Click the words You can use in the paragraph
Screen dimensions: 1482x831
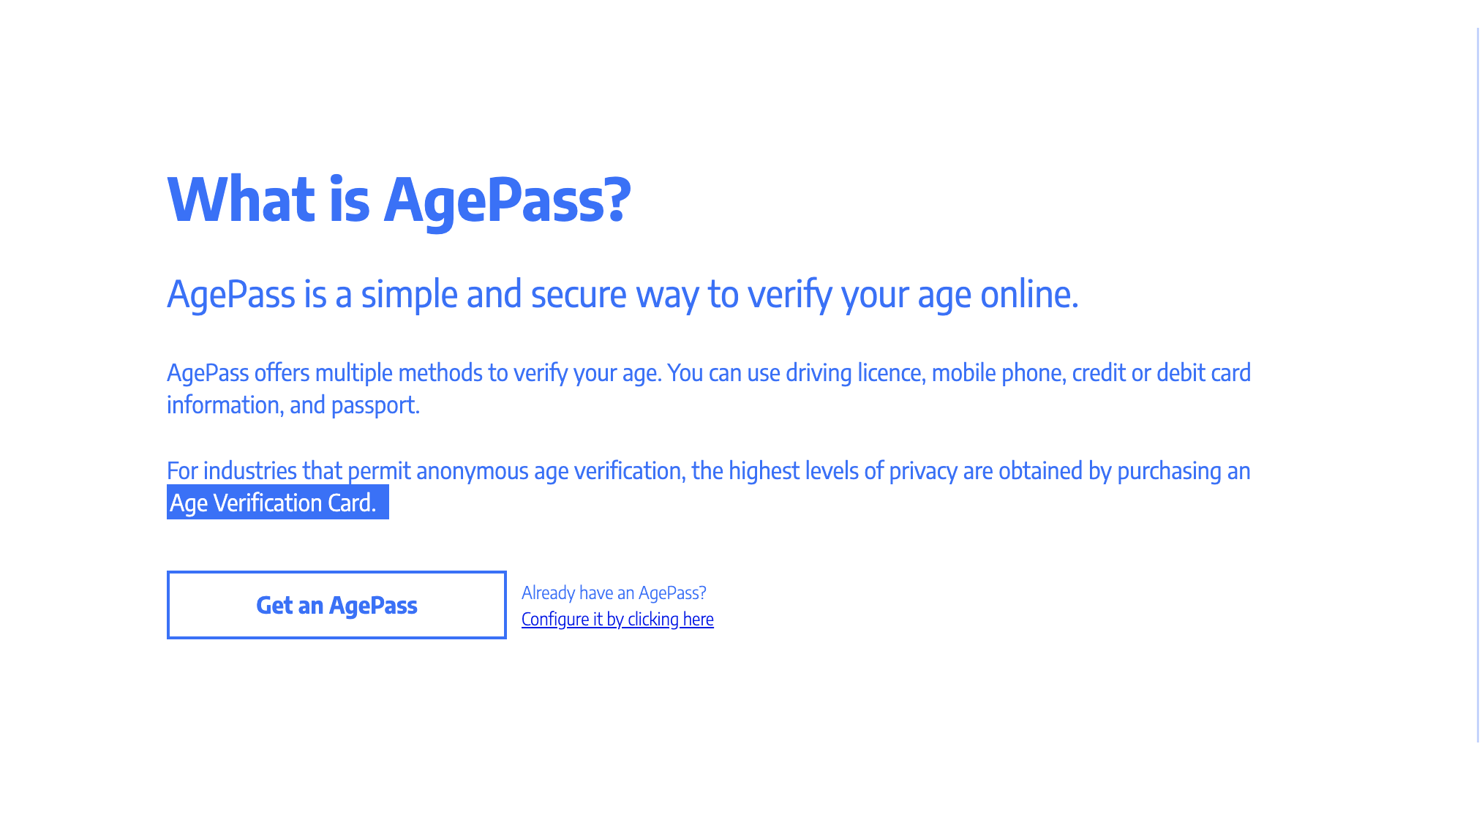click(723, 373)
